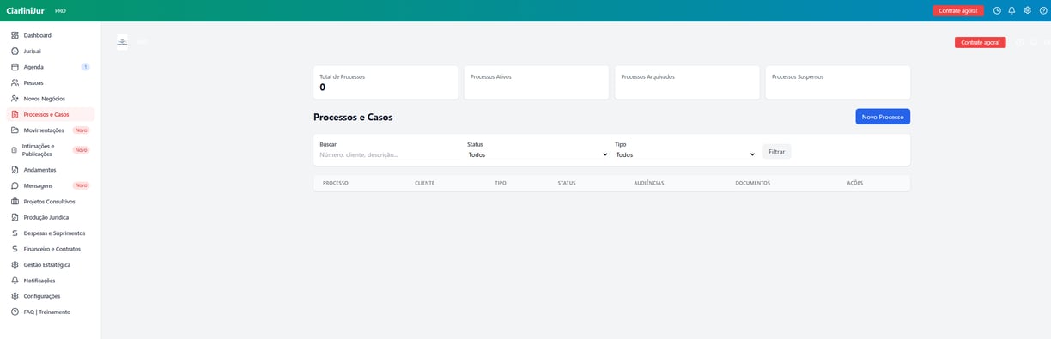Open the Tipo dropdown showing Todos
1051x339 pixels.
click(685, 155)
